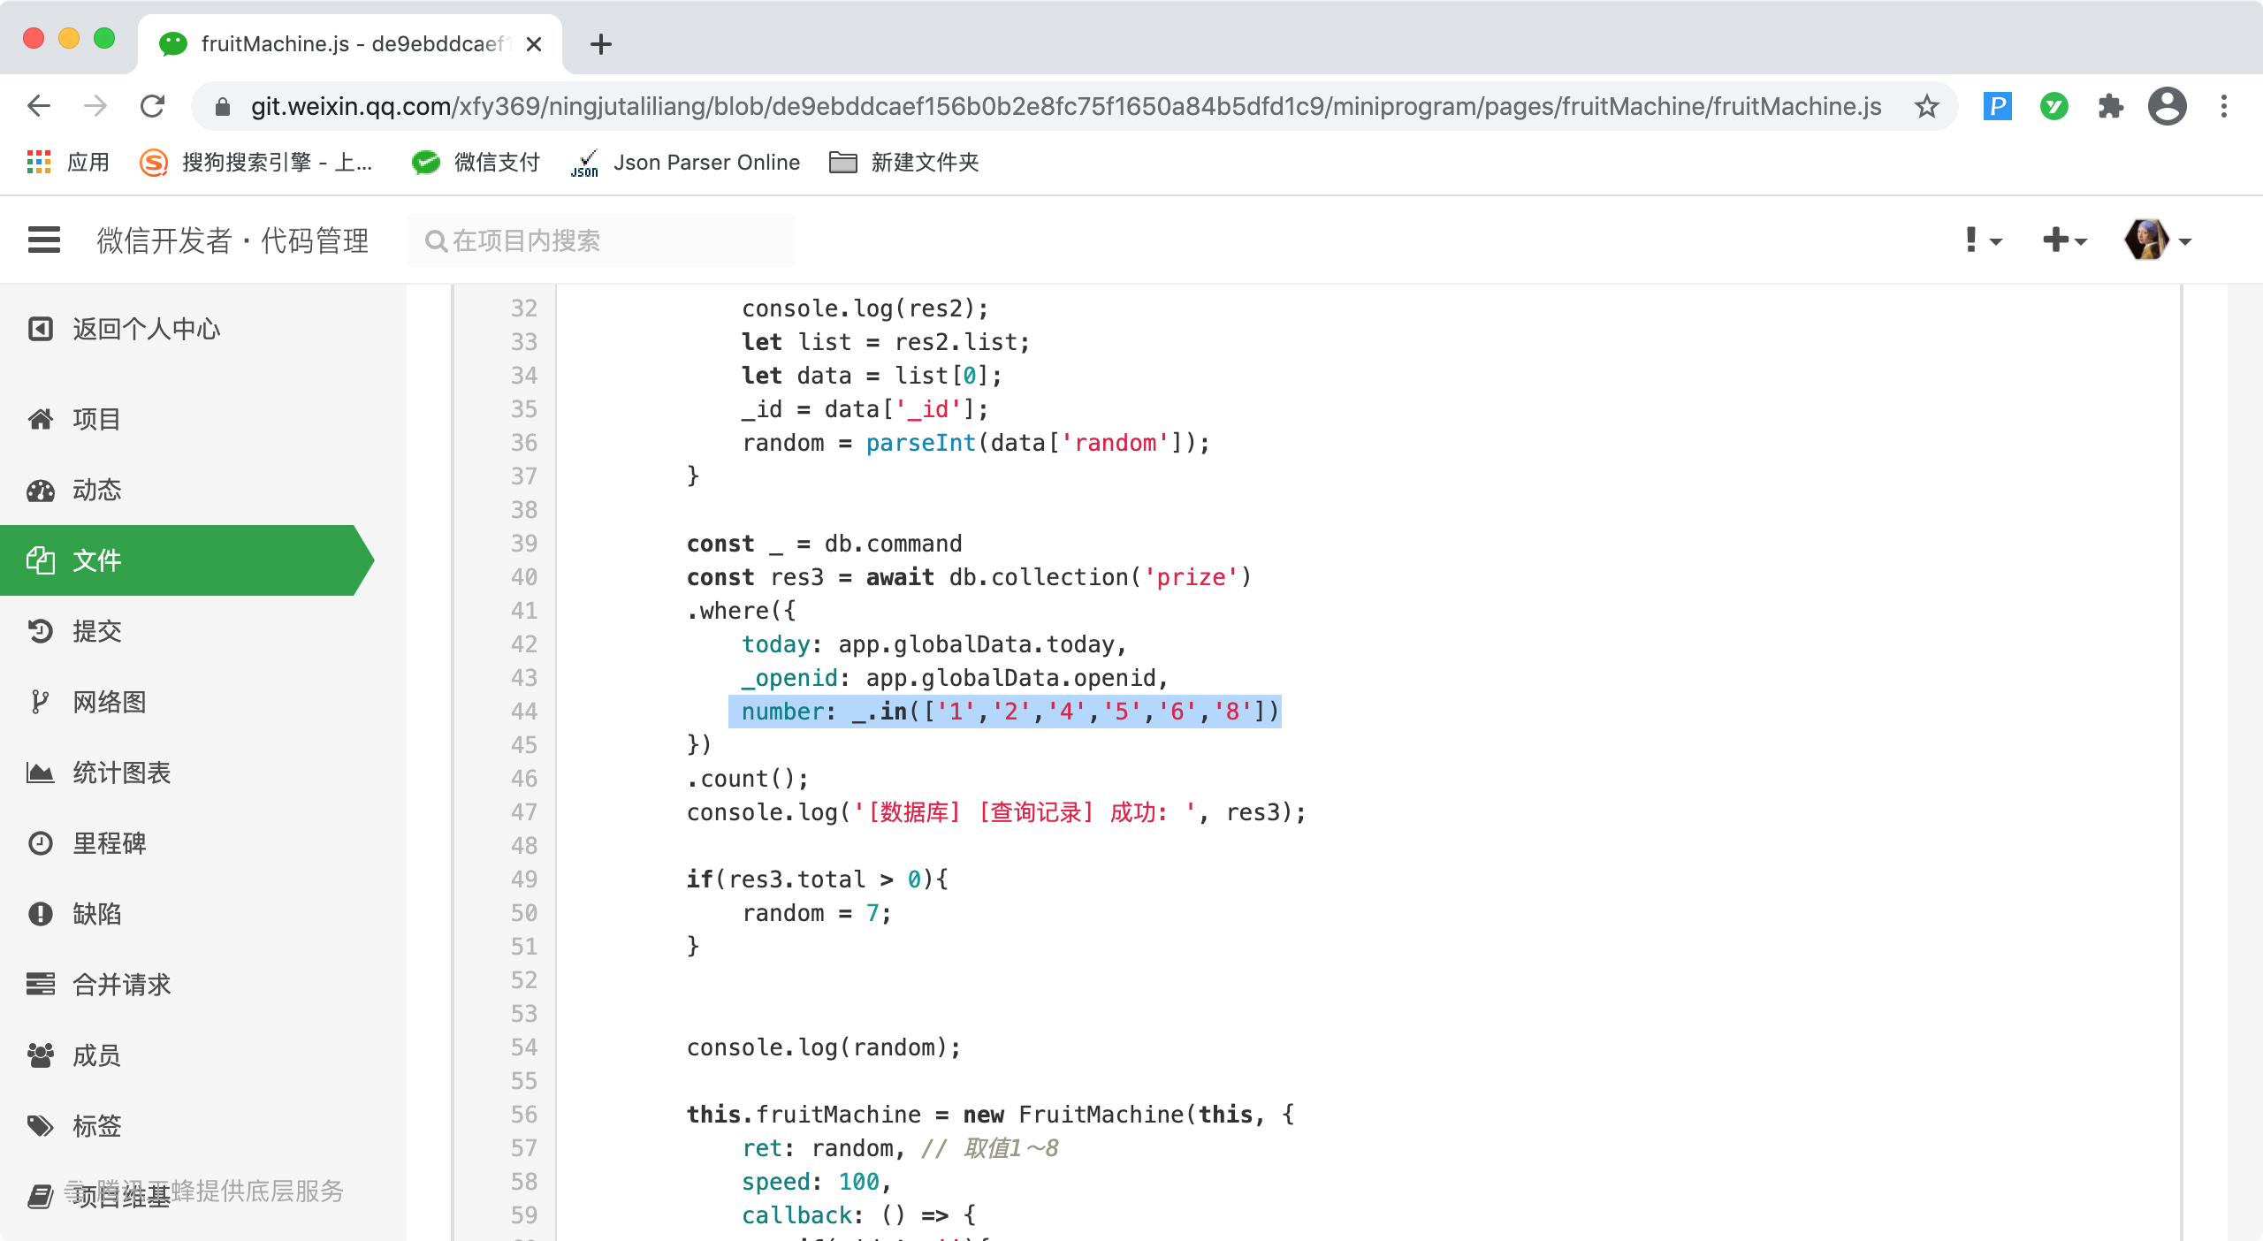The height and width of the screenshot is (1241, 2263).
Task: Bookmark this page with star icon
Action: [1927, 107]
